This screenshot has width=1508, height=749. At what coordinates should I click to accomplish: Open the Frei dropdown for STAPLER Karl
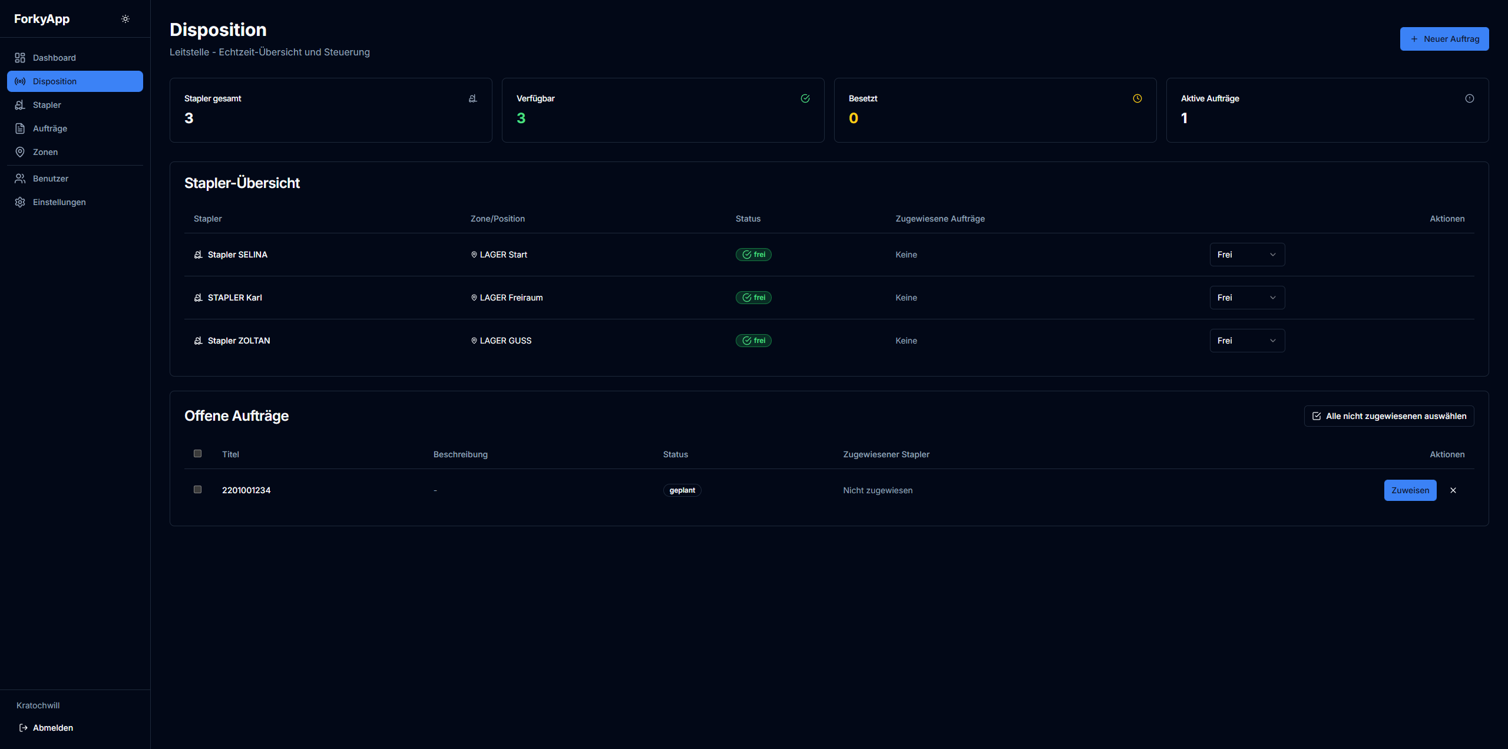1246,298
